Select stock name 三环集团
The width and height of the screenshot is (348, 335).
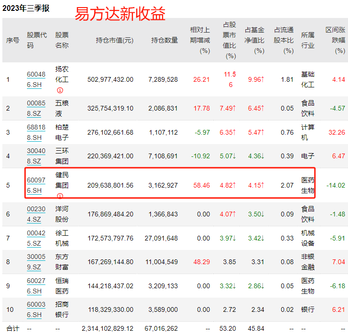(x=61, y=156)
